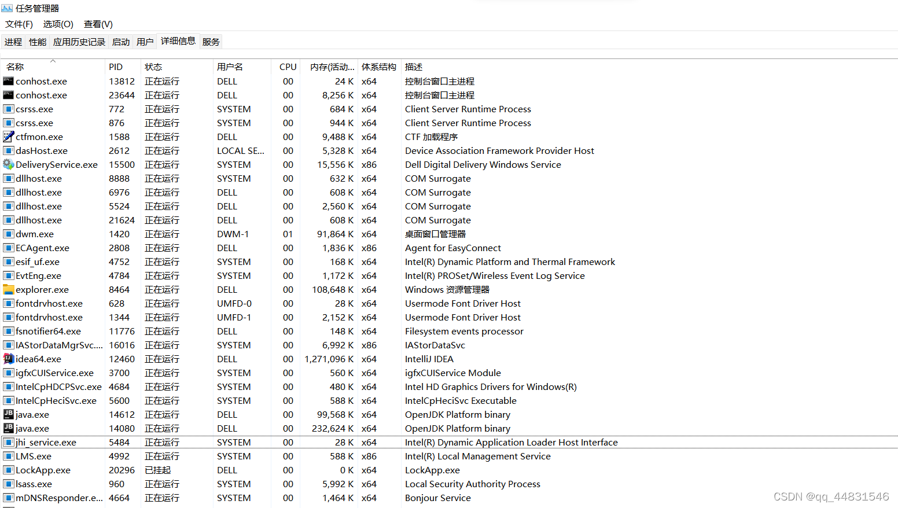
Task: Click the Windows 资源管理器 description
Action: pyautogui.click(x=447, y=289)
